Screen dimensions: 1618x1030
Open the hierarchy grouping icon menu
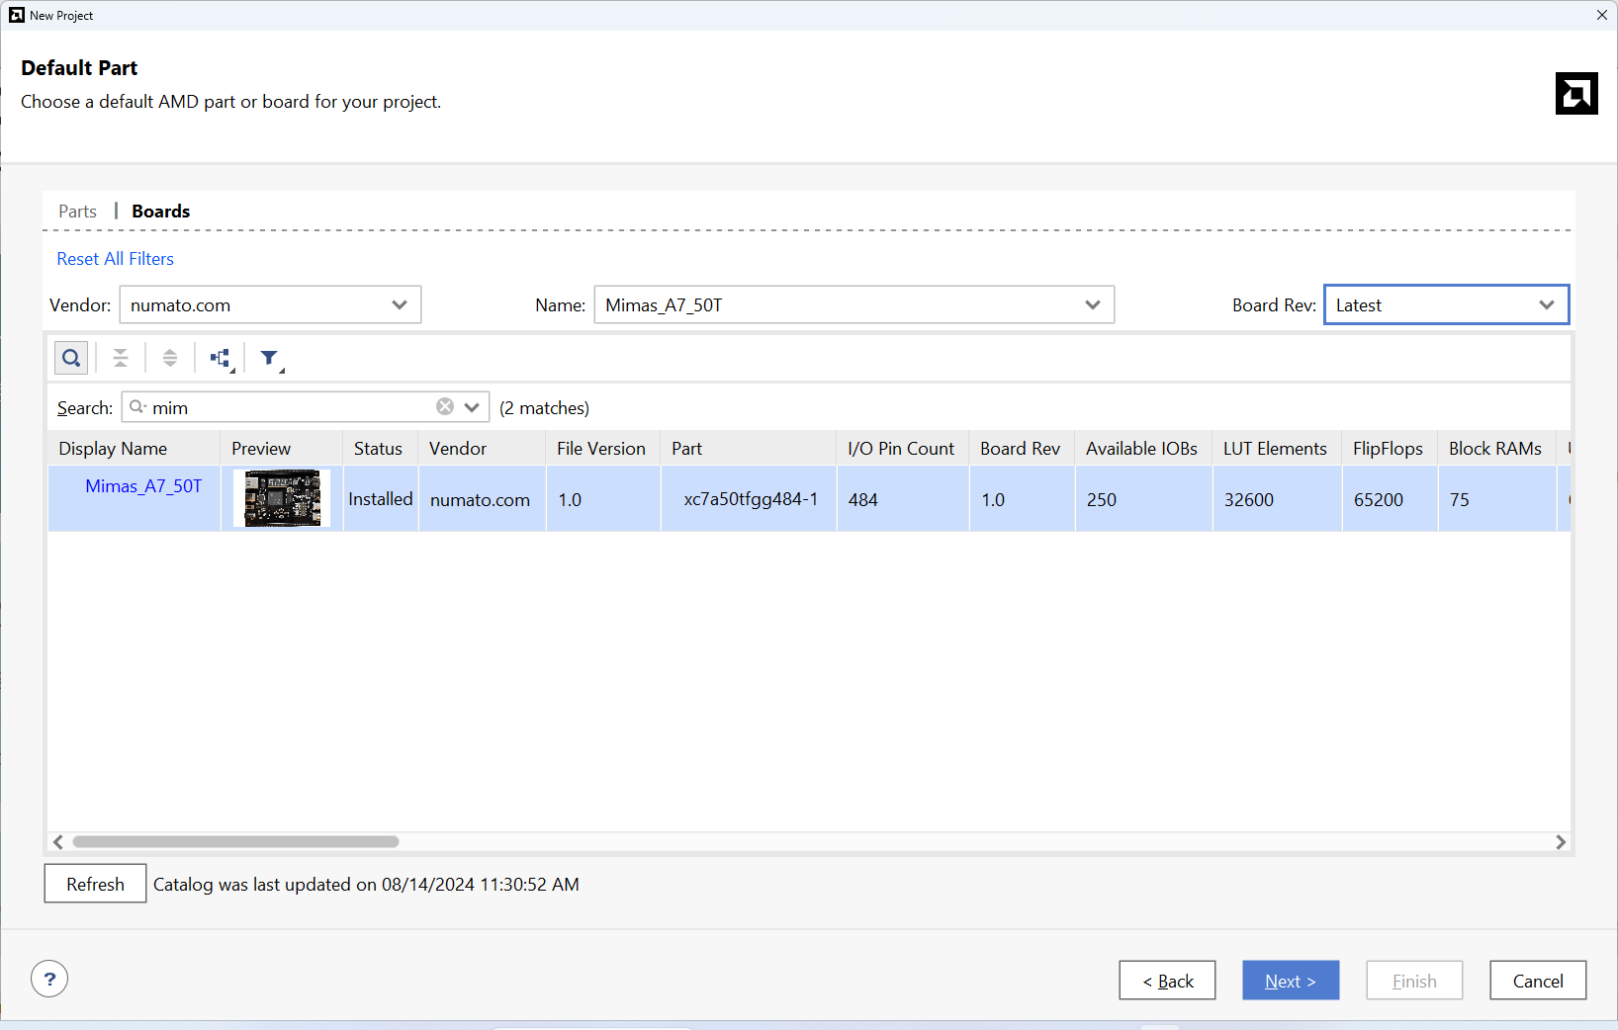(221, 358)
